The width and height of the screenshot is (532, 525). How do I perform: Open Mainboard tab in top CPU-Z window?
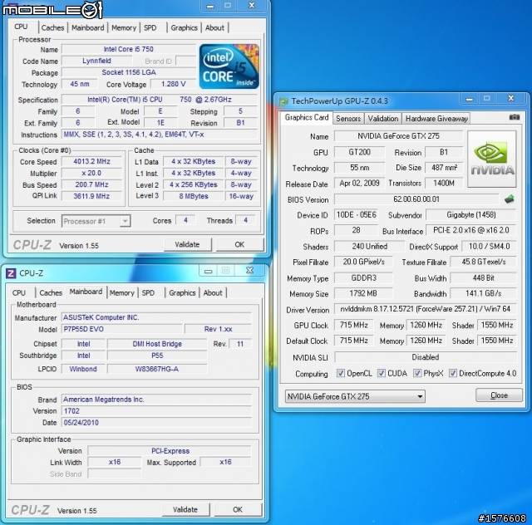pyautogui.click(x=87, y=27)
